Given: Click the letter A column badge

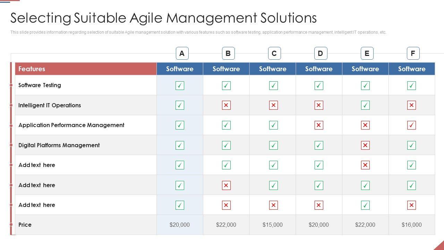Looking at the screenshot, I should point(182,53).
